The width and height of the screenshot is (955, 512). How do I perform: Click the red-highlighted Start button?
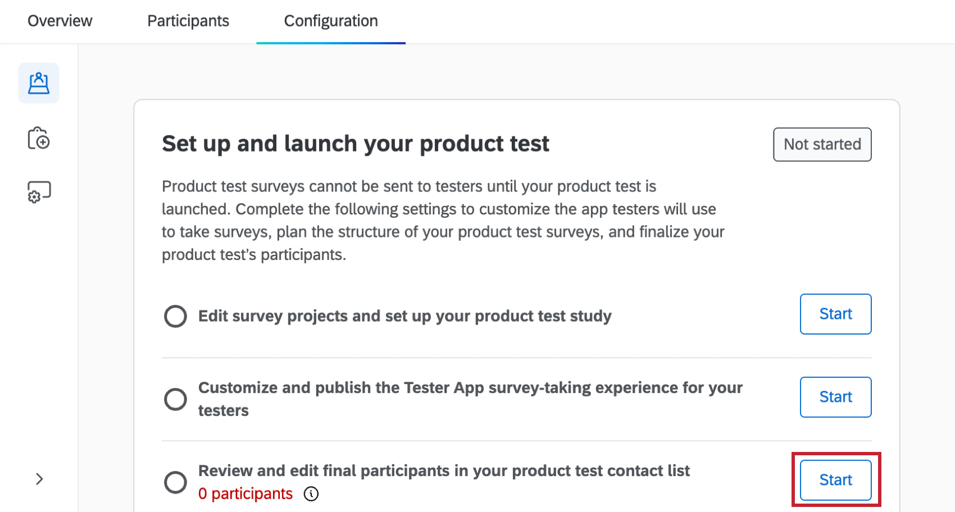[835, 480]
